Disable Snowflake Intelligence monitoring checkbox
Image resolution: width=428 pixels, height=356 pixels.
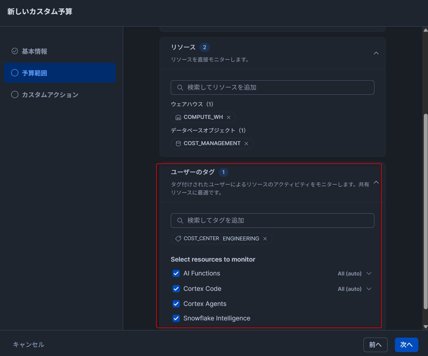point(176,318)
